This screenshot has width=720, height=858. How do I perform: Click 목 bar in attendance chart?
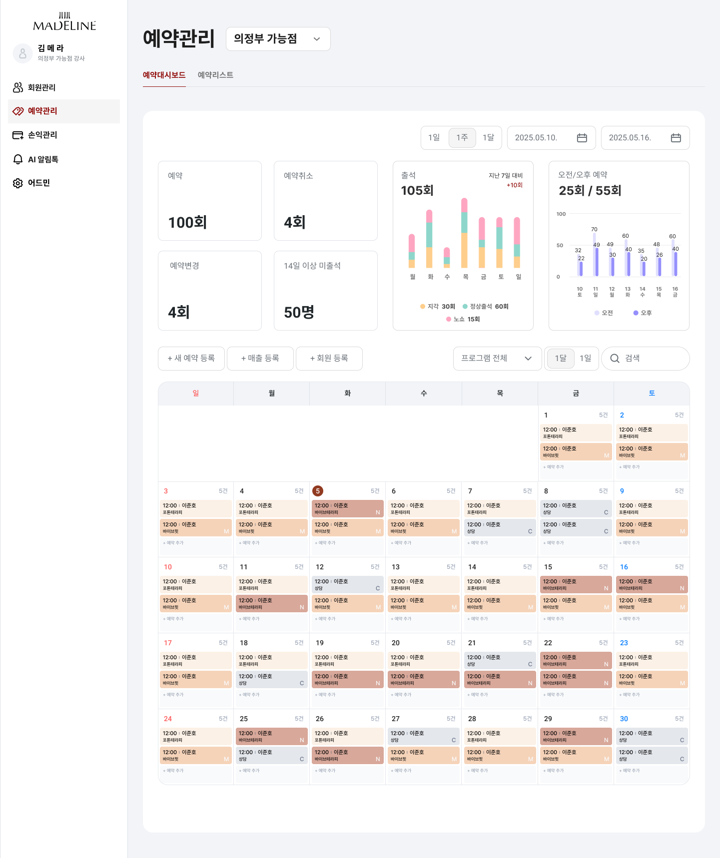(x=465, y=233)
